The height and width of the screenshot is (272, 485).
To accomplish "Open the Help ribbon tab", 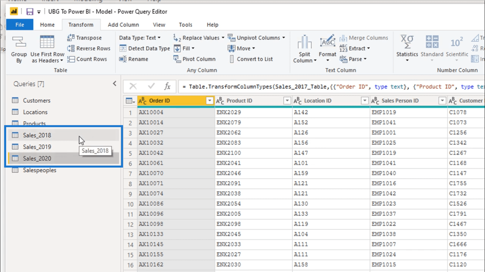I will [x=212, y=25].
